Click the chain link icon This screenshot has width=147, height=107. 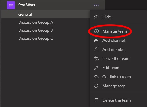(x=96, y=77)
